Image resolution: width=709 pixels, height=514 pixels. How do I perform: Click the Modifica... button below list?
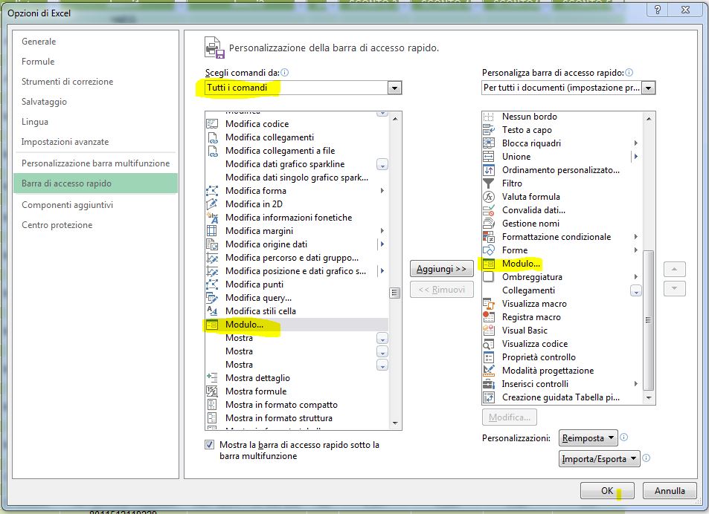click(510, 417)
